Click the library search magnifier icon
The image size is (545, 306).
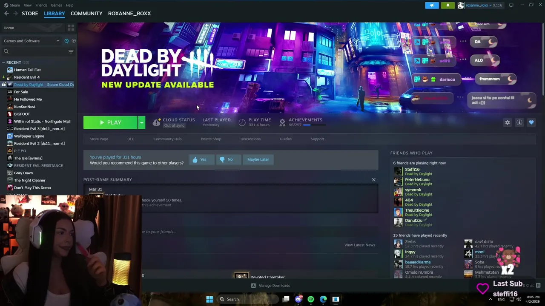[x=6, y=51]
